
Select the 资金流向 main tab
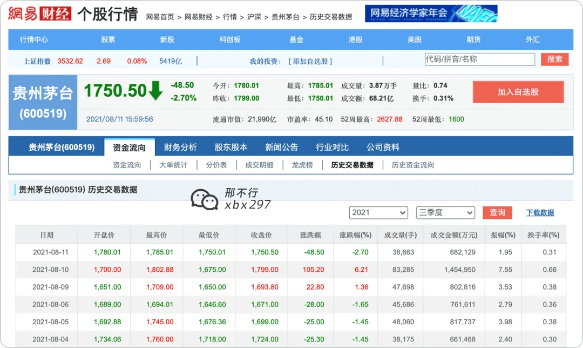(130, 148)
